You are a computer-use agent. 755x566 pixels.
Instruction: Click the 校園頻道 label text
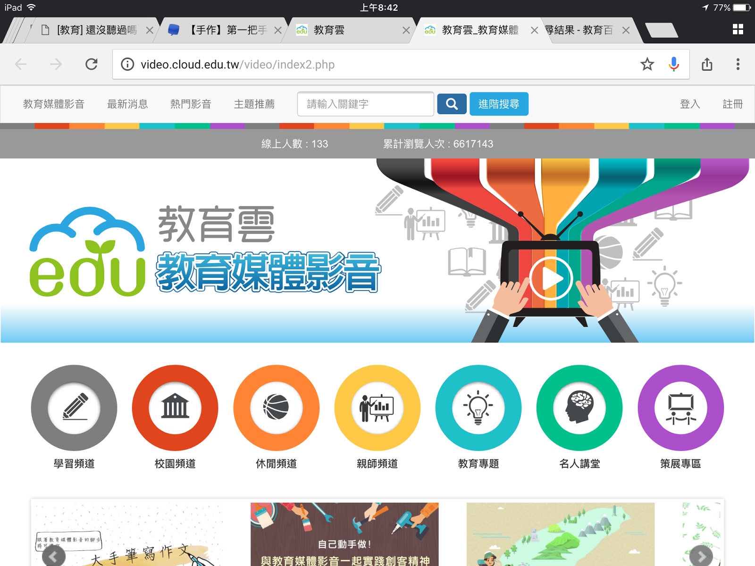click(x=175, y=464)
